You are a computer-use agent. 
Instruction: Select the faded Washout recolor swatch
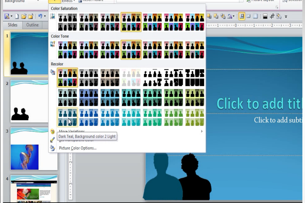tap(131, 77)
